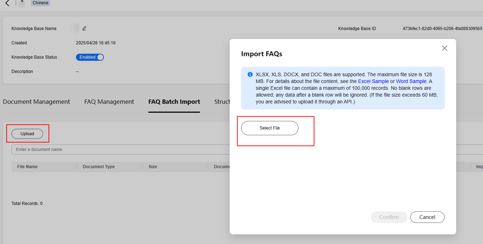The width and height of the screenshot is (483, 244).
Task: Click the Chinese language tag
Action: pos(40,3)
